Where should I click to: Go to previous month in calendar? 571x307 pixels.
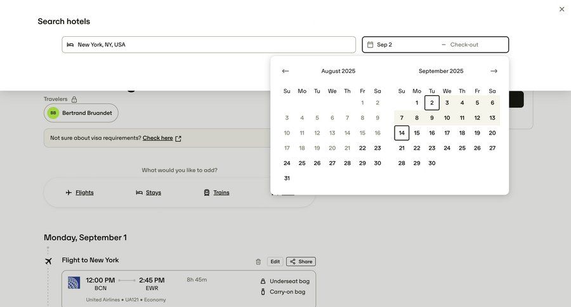pyautogui.click(x=285, y=71)
